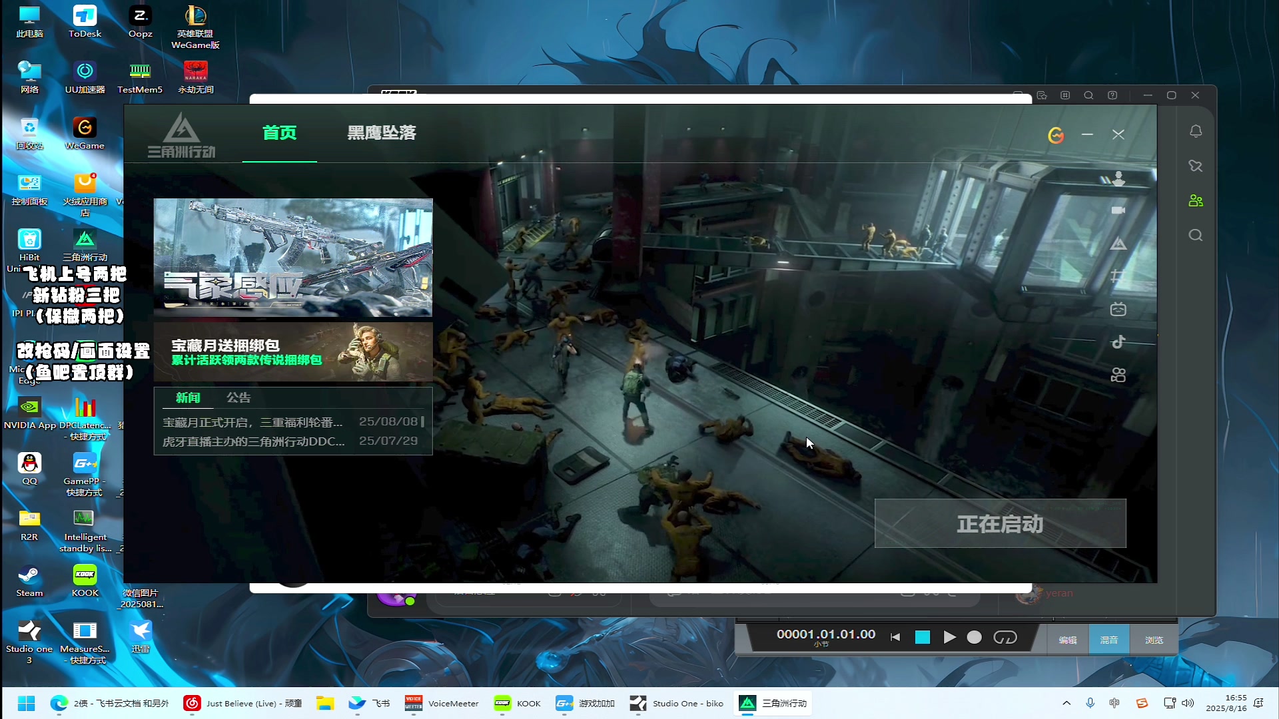
Task: Open Studio One 编辑 edit view
Action: [1068, 640]
